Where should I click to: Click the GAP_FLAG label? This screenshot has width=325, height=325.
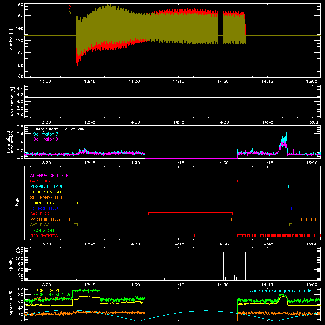(40, 181)
